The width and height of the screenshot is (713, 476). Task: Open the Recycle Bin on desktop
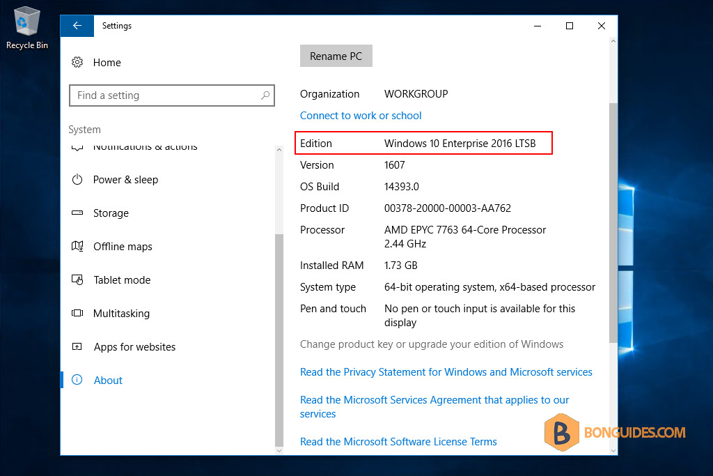(27, 28)
